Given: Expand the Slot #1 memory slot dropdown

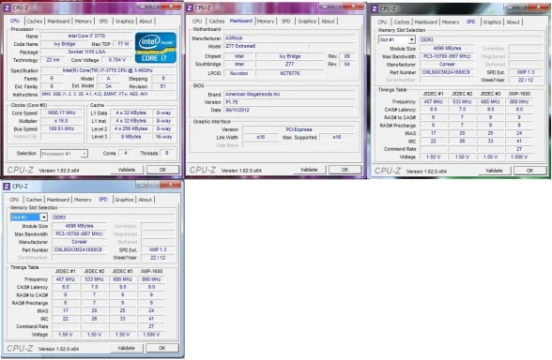Looking at the screenshot, I should coord(411,39).
